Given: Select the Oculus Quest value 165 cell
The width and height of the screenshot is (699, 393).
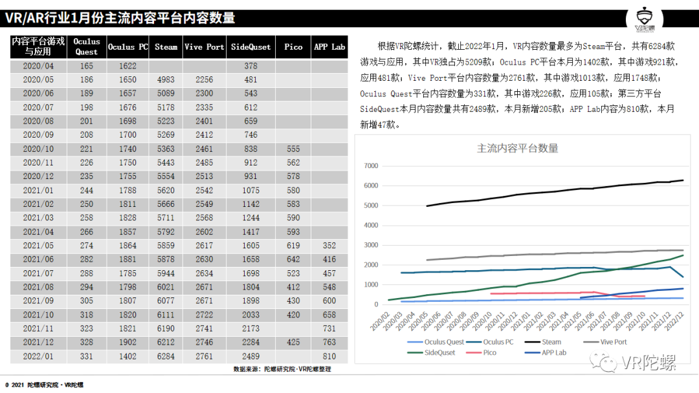Looking at the screenshot, I should tap(87, 66).
